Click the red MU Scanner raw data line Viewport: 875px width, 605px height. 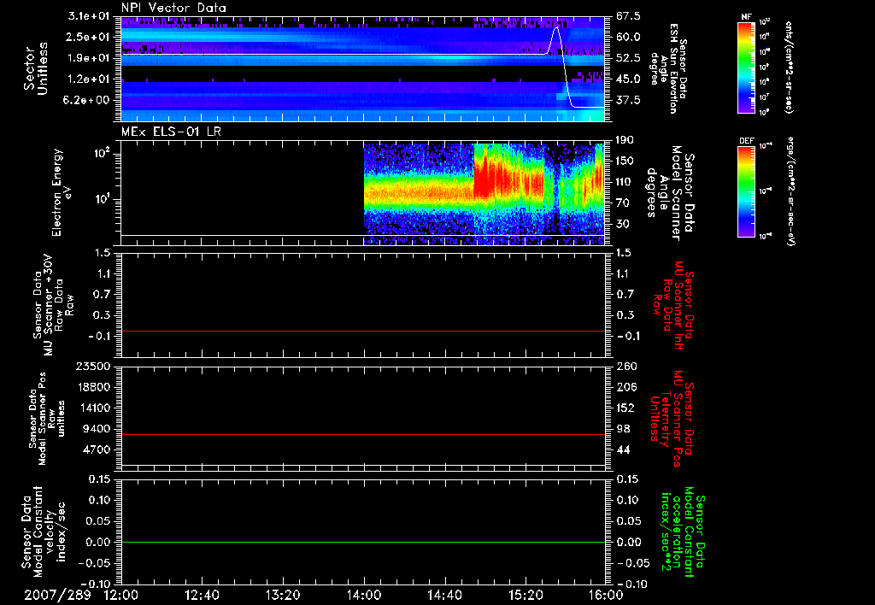coord(362,331)
